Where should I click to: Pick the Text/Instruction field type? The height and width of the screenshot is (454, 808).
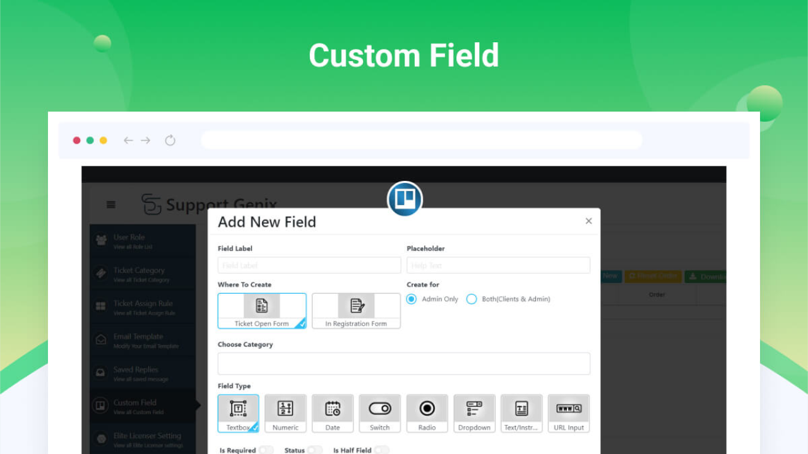[521, 414]
